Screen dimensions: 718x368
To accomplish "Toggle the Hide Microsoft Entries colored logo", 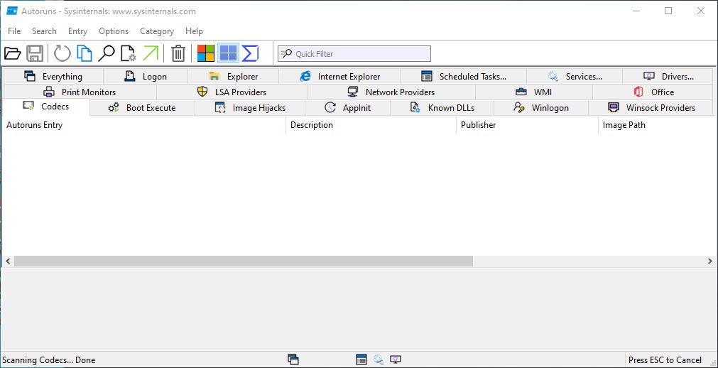I will click(206, 53).
